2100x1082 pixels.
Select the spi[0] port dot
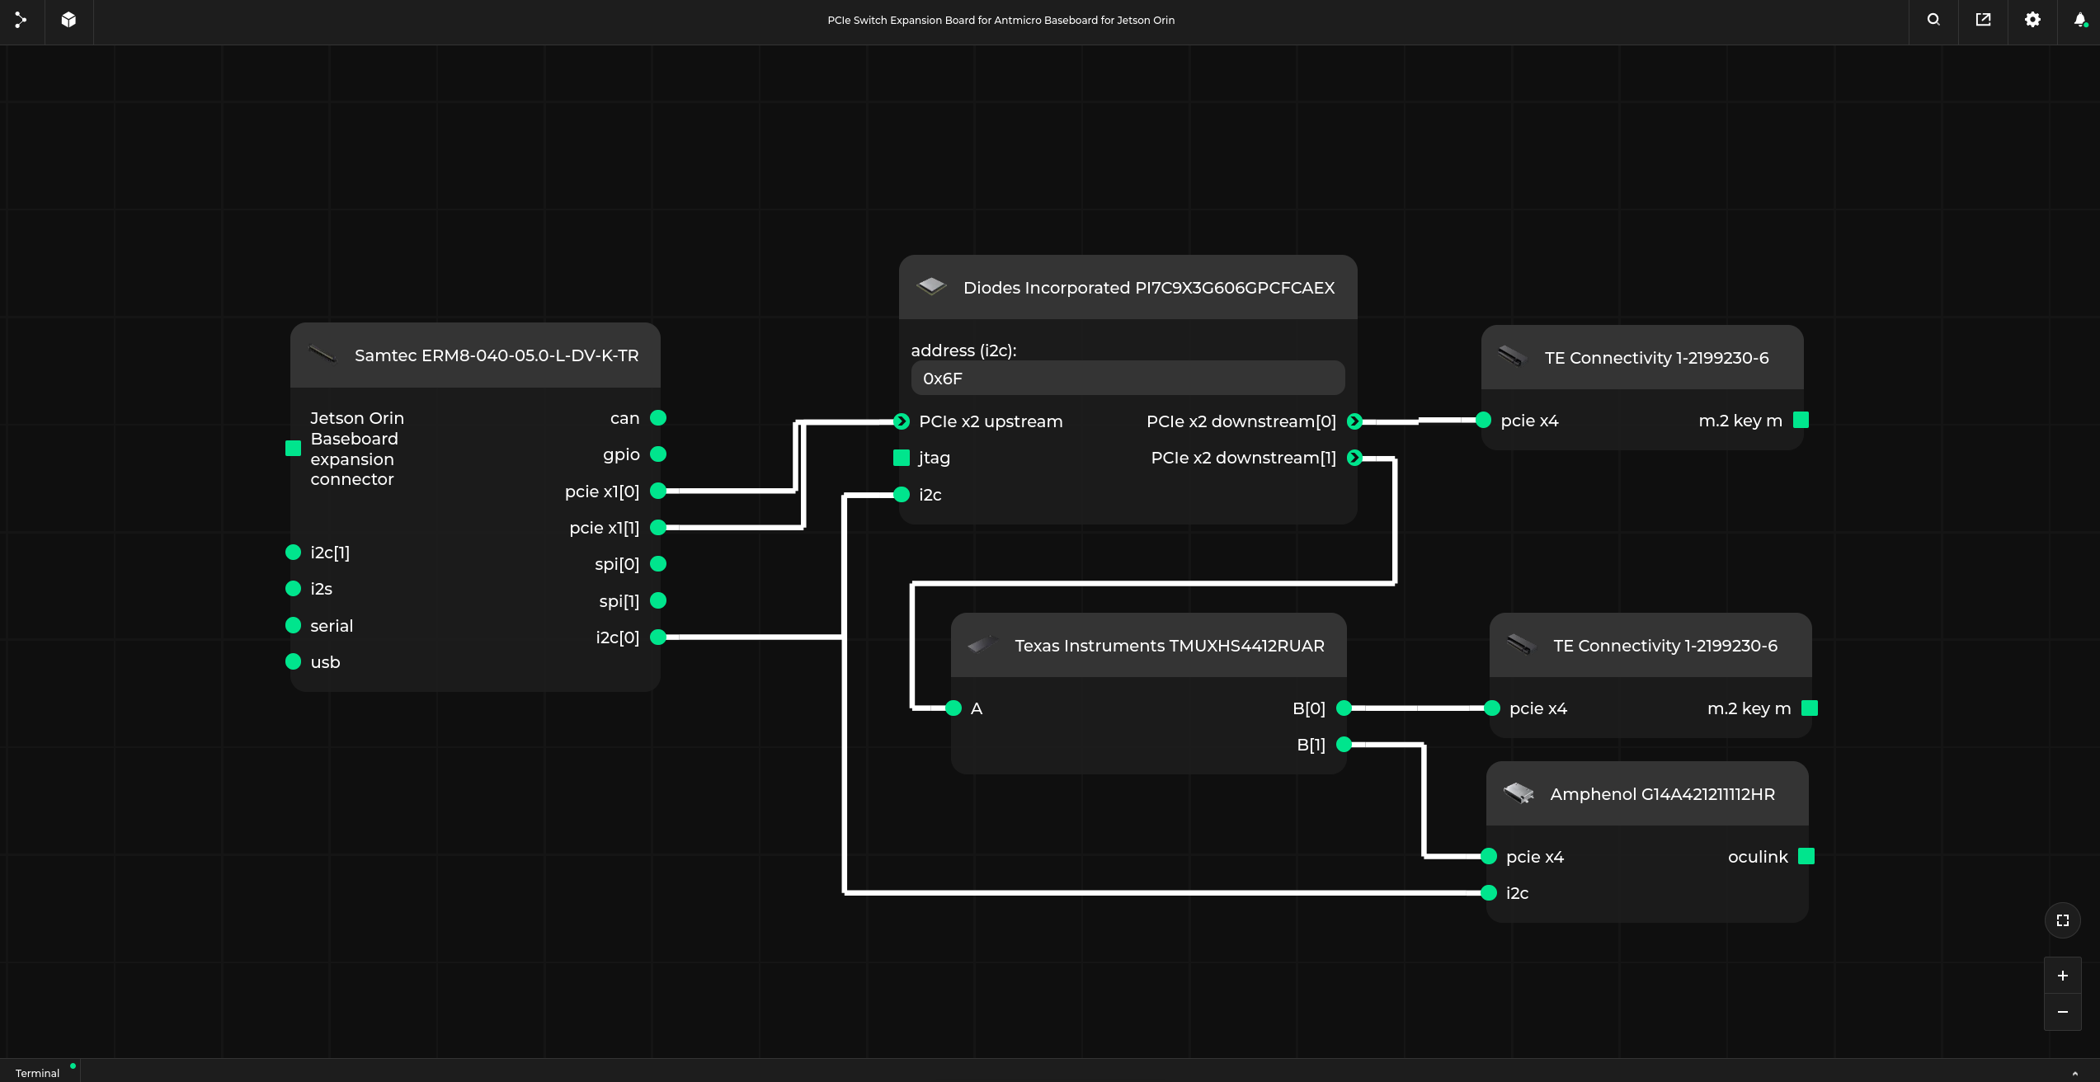[658, 564]
